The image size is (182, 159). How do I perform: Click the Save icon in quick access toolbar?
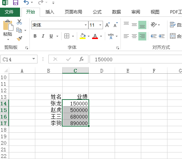(16, 3)
